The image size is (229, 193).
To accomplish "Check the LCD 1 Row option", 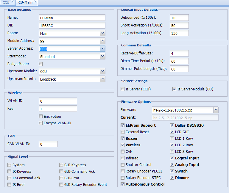I will click(172, 139).
